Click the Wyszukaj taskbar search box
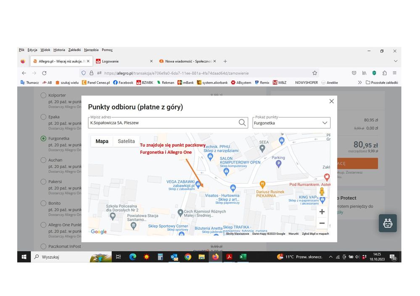 tap(71, 257)
